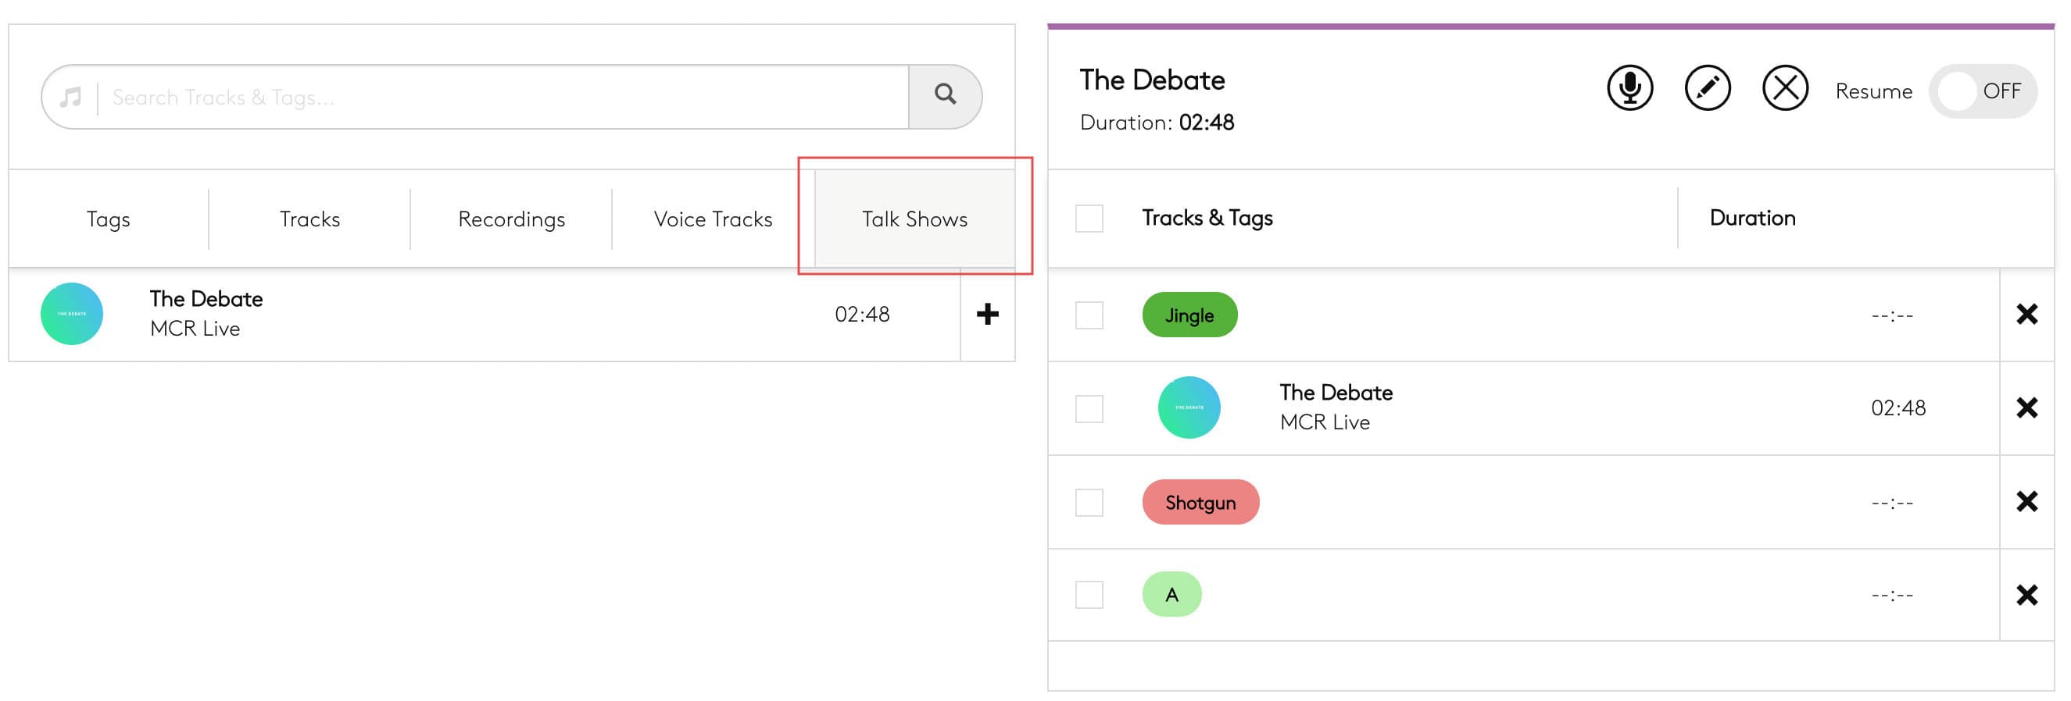This screenshot has height=701, width=2071.
Task: Remove the Shotgun tag row
Action: pyautogui.click(x=2026, y=502)
